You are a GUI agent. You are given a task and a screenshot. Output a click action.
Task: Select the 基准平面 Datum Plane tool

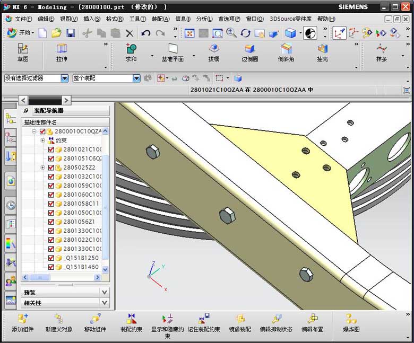coord(172,53)
